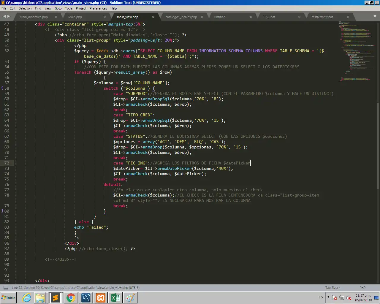Click the minimap code preview

(x=356, y=50)
